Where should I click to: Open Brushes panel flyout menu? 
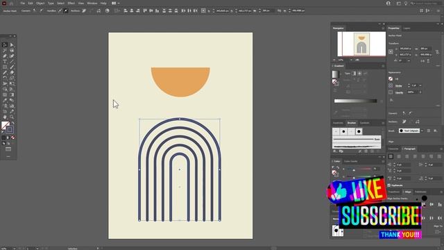383,123
